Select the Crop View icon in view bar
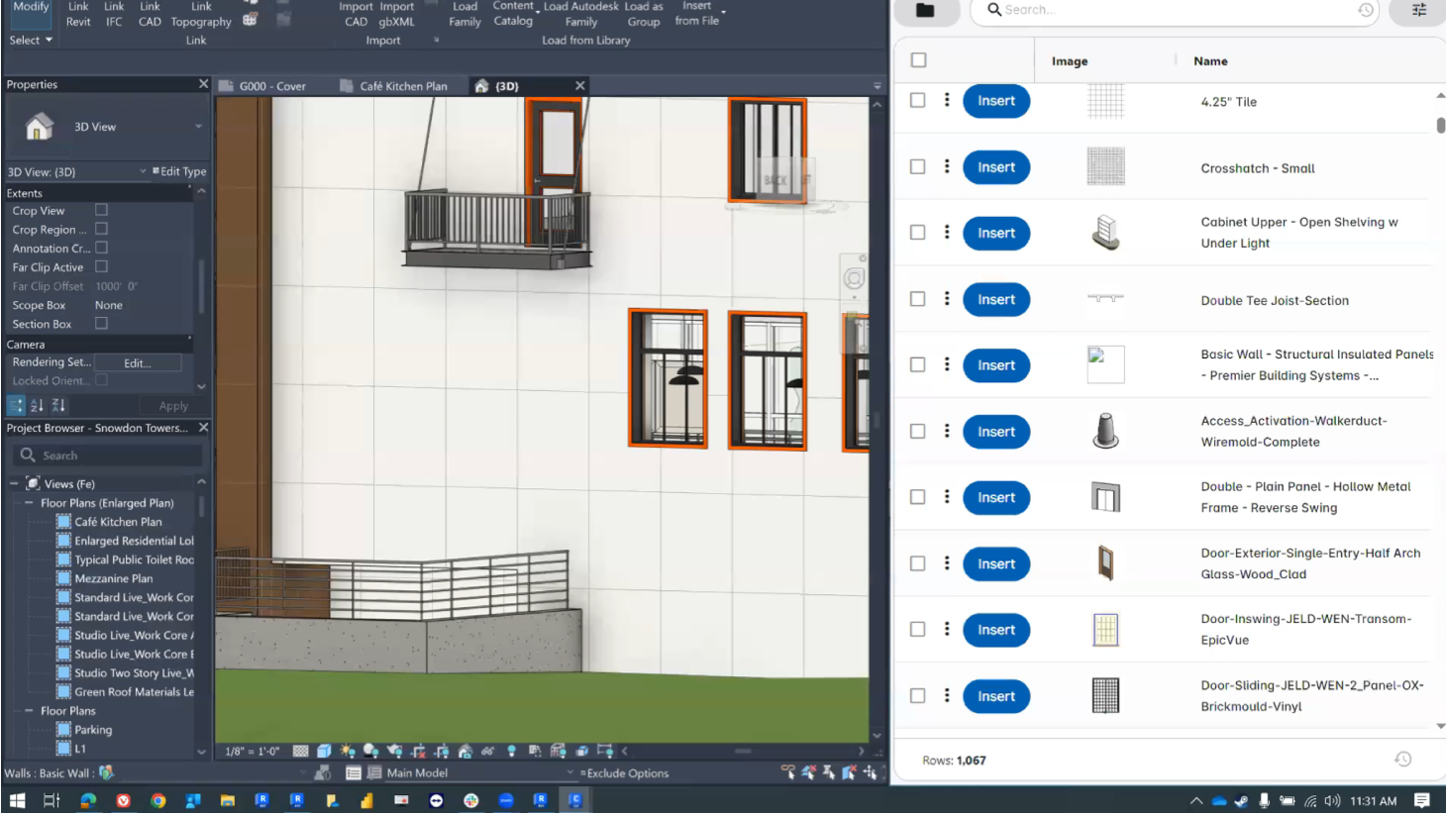Viewport: 1446px width, 813px height. pyautogui.click(x=416, y=750)
